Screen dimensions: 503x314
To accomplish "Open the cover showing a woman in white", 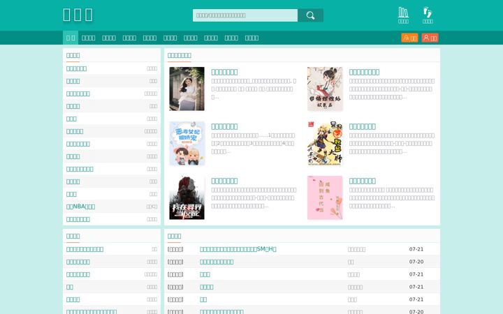I will point(187,89).
